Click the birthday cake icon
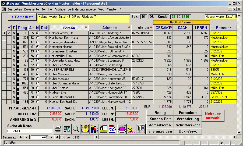The image size is (243, 146). tap(122, 129)
